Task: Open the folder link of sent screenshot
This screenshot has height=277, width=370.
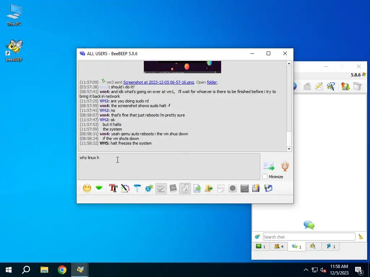Action: point(212,82)
